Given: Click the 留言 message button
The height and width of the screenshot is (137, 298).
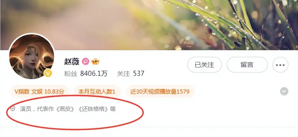Looking at the screenshot, I should 247,65.
